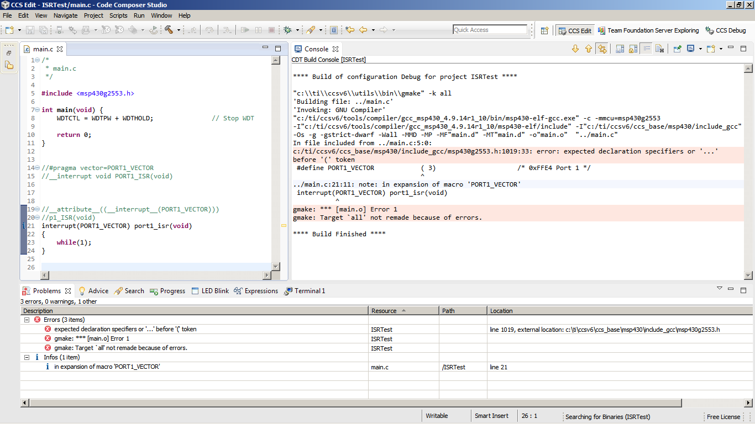The image size is (755, 424).
Task: Toggle console scroll lock button
Action: point(633,49)
